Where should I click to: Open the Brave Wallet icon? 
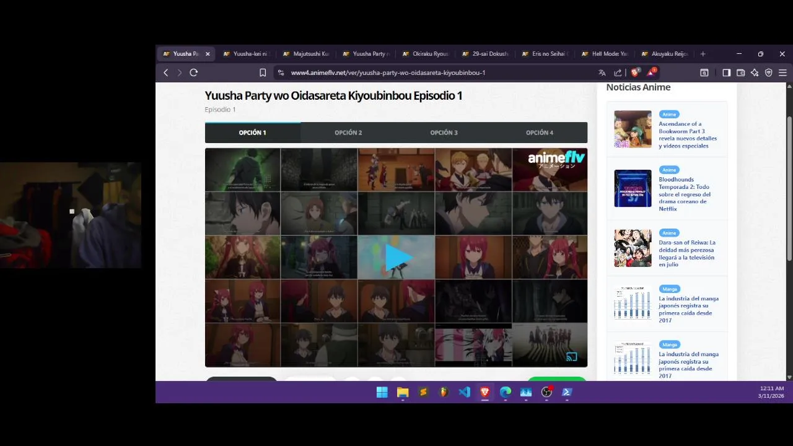click(741, 72)
